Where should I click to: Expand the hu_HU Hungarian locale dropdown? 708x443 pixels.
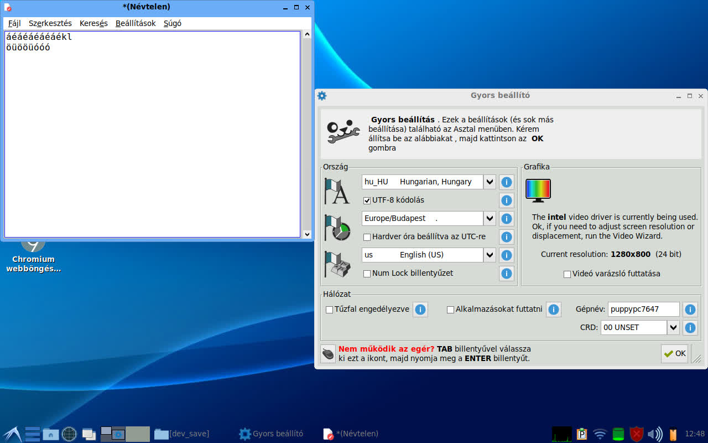pos(490,182)
